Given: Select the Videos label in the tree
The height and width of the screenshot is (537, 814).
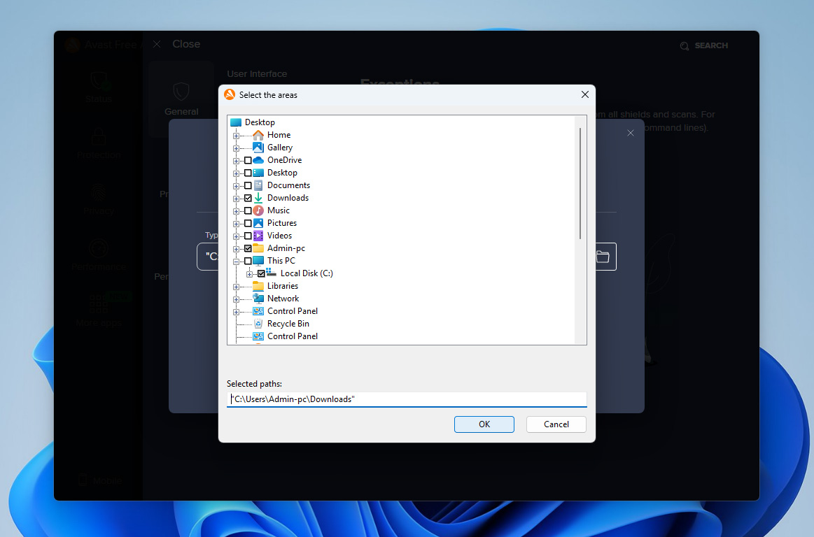Looking at the screenshot, I should (x=279, y=236).
